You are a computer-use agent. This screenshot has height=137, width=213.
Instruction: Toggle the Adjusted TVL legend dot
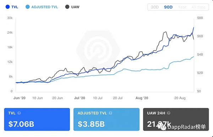tap(28, 7)
